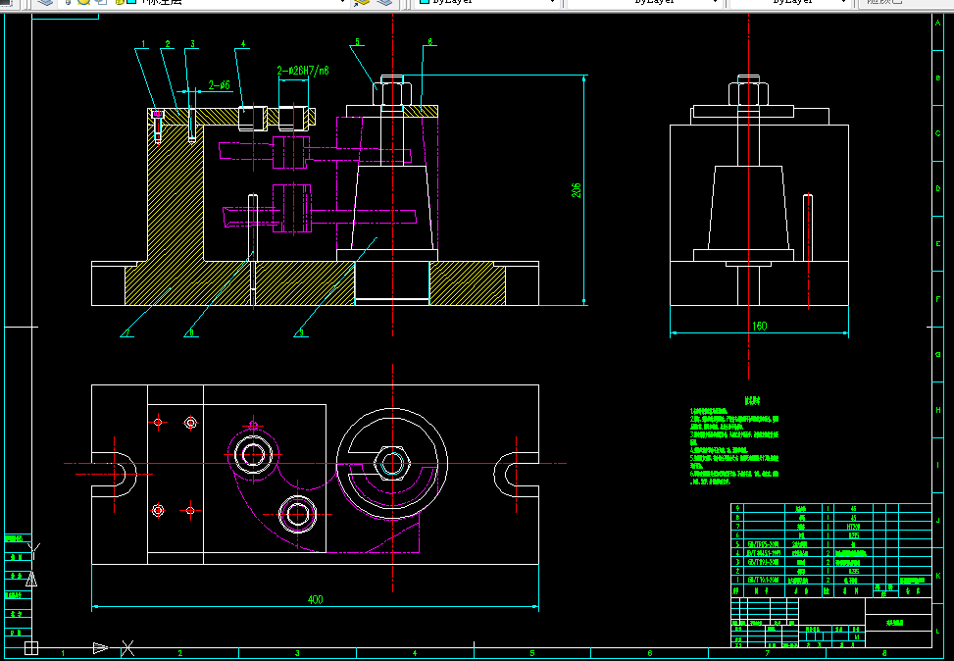
Task: Click Layer Previous stack icon after layer dropdown
Action: 384,2
